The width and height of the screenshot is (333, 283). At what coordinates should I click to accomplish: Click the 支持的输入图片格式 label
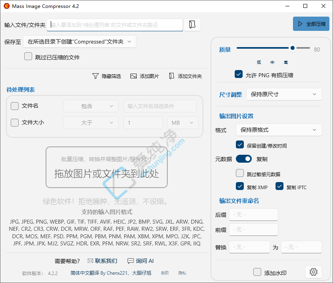click(107, 212)
